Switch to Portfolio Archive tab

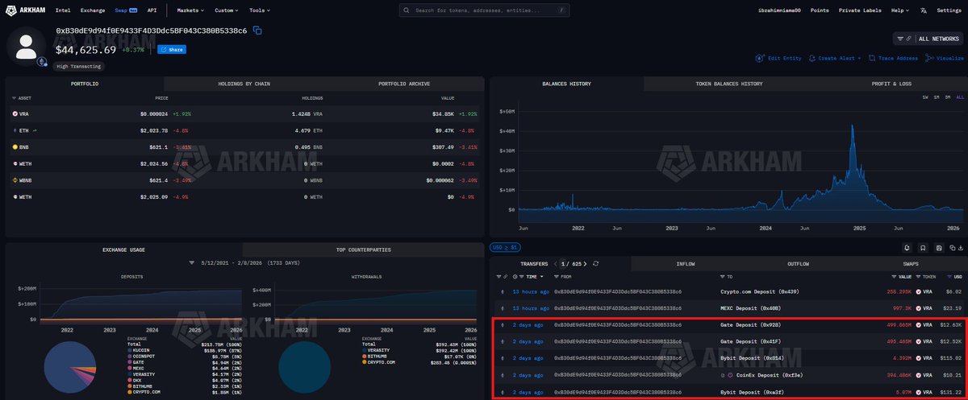403,84
